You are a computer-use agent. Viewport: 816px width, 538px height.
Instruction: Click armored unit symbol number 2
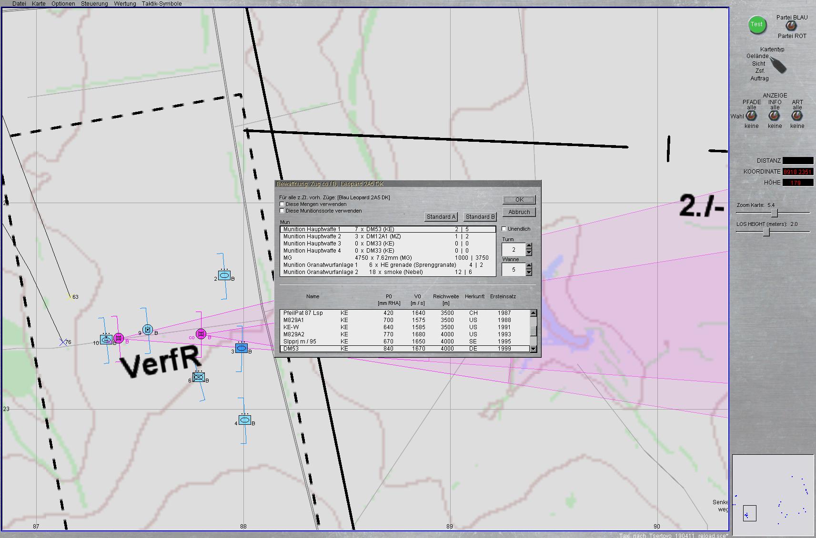tap(224, 275)
